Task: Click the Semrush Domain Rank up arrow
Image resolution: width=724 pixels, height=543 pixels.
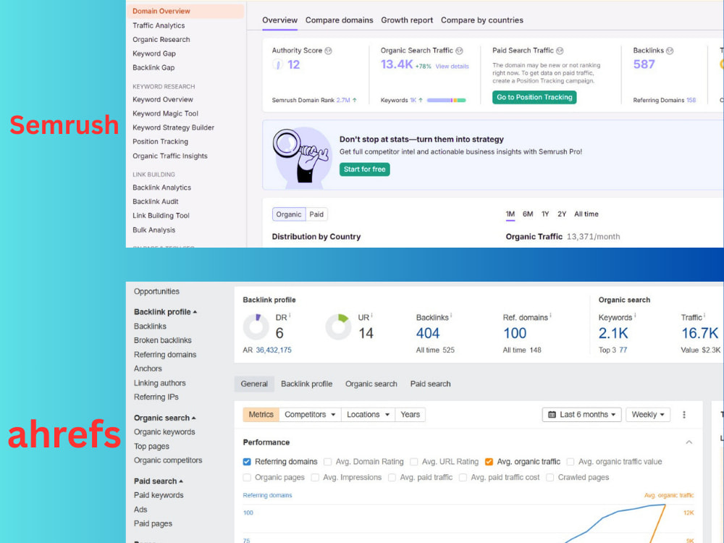Action: (x=354, y=100)
